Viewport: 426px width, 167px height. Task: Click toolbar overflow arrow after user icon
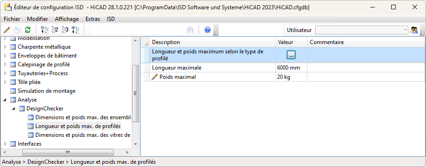point(422,30)
